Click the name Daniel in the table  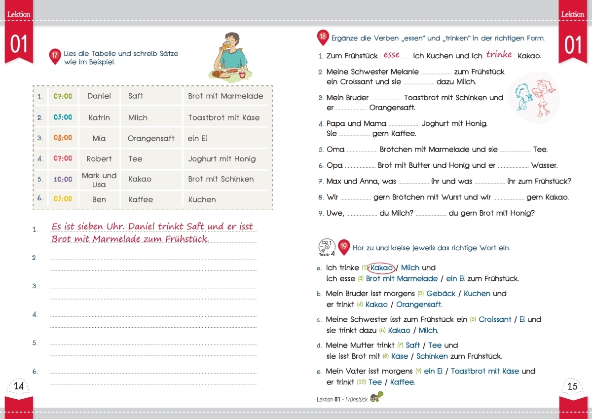pyautogui.click(x=99, y=96)
